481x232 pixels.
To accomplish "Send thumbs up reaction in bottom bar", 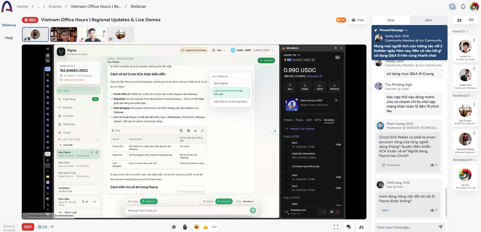I will pos(205,227).
